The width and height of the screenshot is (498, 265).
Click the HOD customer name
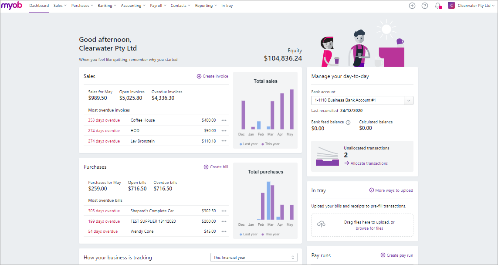coord(135,131)
